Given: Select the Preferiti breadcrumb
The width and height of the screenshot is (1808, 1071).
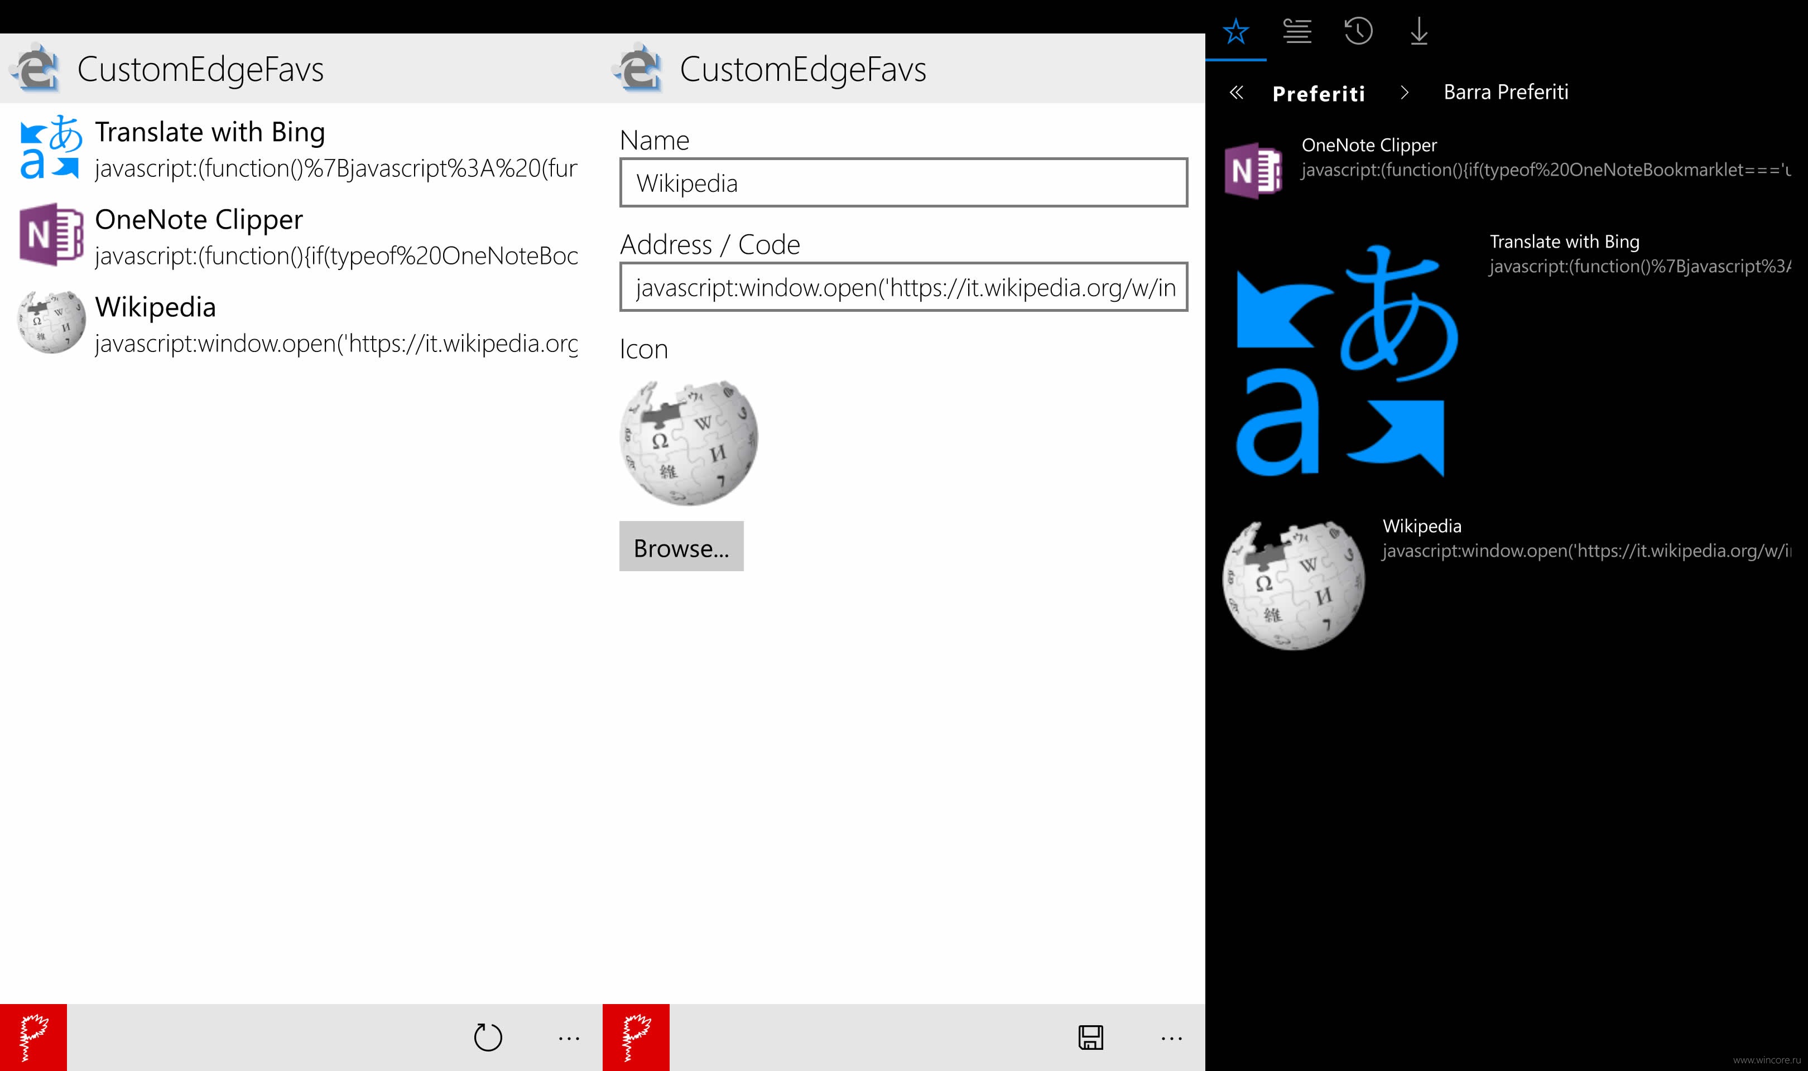Looking at the screenshot, I should [1318, 93].
